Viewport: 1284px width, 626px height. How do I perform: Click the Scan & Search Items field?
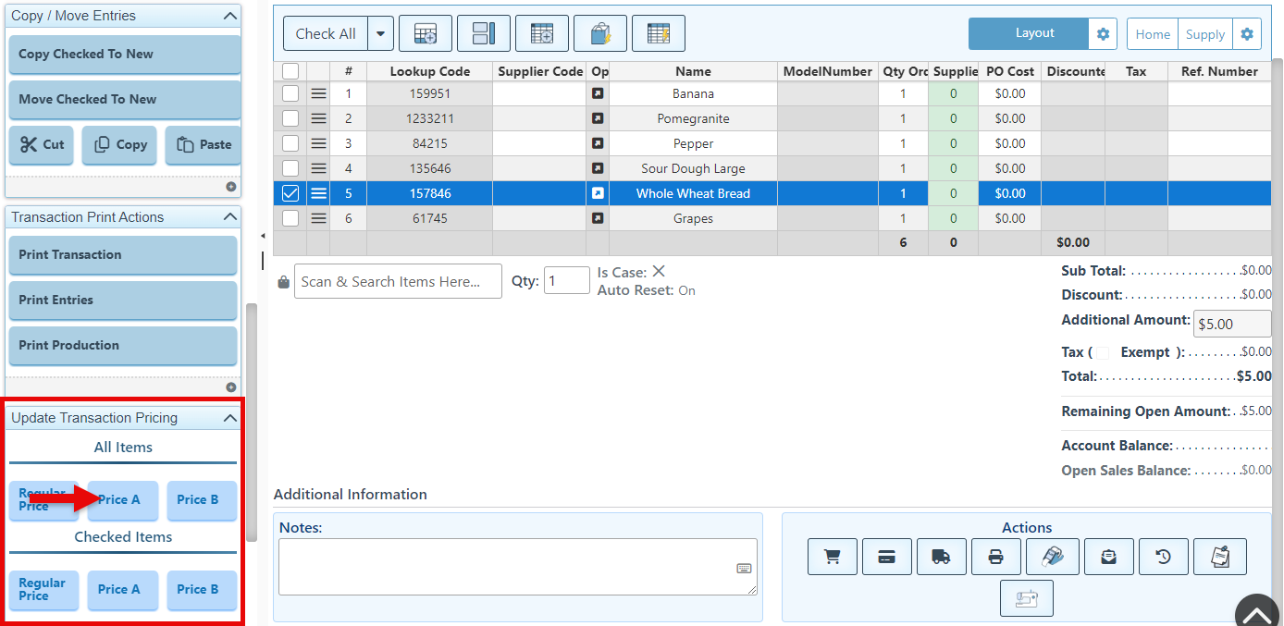(x=398, y=282)
